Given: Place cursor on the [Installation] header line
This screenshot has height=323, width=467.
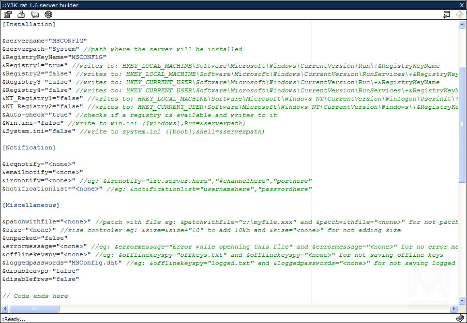Looking at the screenshot, I should (29, 24).
